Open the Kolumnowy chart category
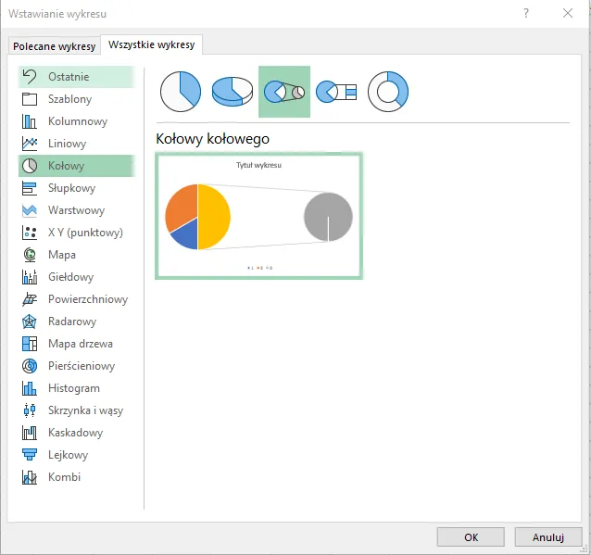Image resolution: width=591 pixels, height=555 pixels. [77, 121]
